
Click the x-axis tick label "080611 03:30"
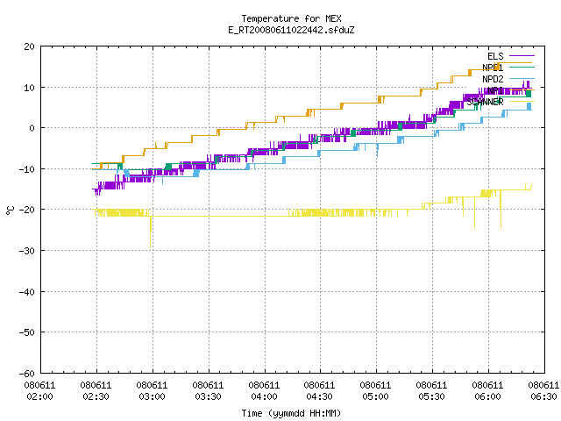[x=209, y=391]
